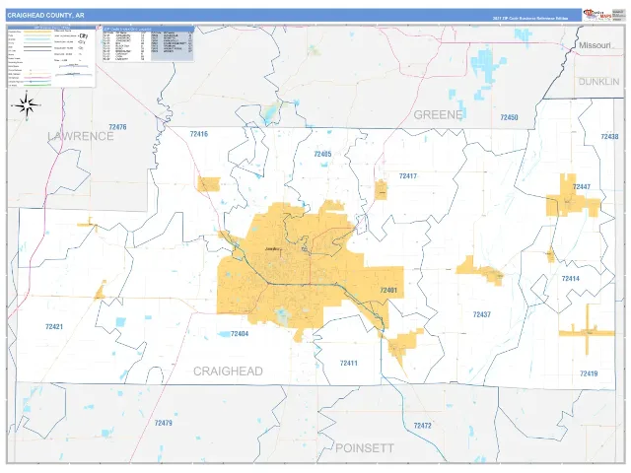
Task: Click the DUNKLIN county name label
Action: coord(598,82)
